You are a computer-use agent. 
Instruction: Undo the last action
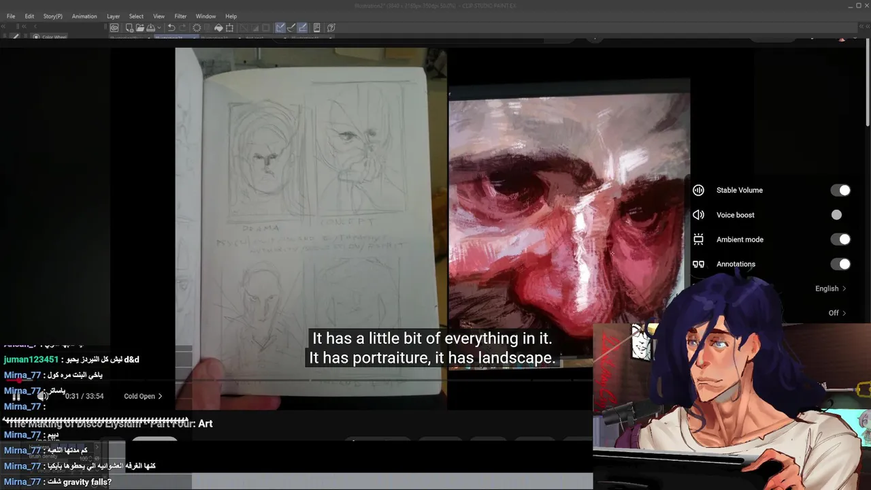click(x=171, y=28)
